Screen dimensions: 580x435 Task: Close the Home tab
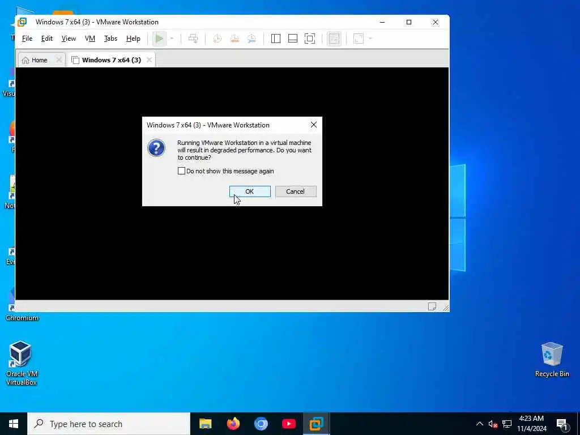[x=59, y=59]
